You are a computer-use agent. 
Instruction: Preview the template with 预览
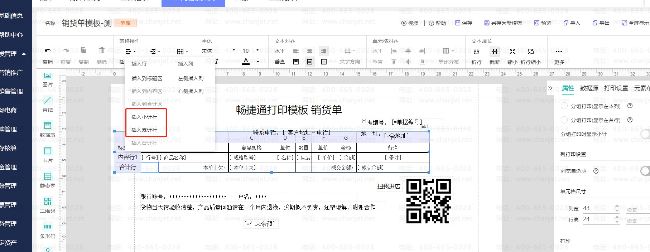(x=543, y=23)
